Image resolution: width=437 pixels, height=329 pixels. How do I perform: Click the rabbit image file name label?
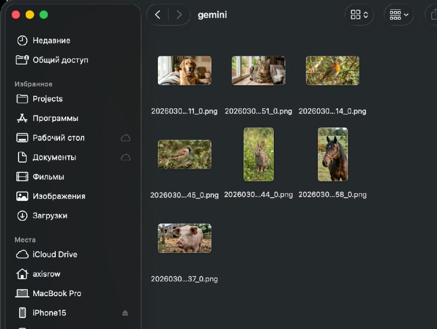point(258,195)
